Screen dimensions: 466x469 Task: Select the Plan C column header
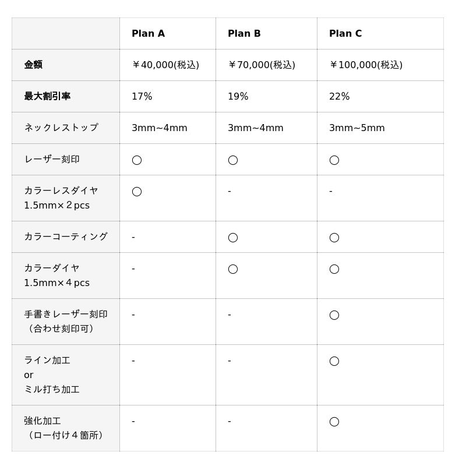[x=345, y=34]
